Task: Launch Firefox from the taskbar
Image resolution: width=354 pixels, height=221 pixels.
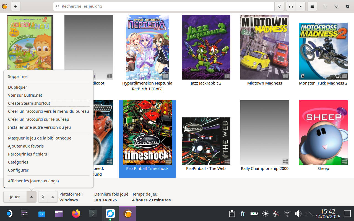Action: pos(76,214)
